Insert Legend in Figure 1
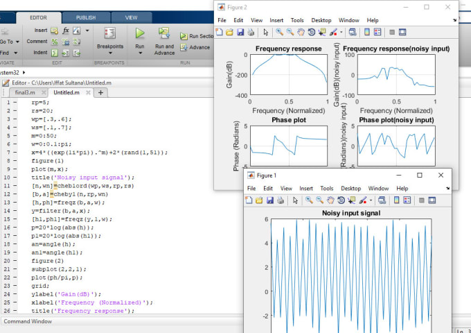The image size is (471, 333). click(407, 200)
